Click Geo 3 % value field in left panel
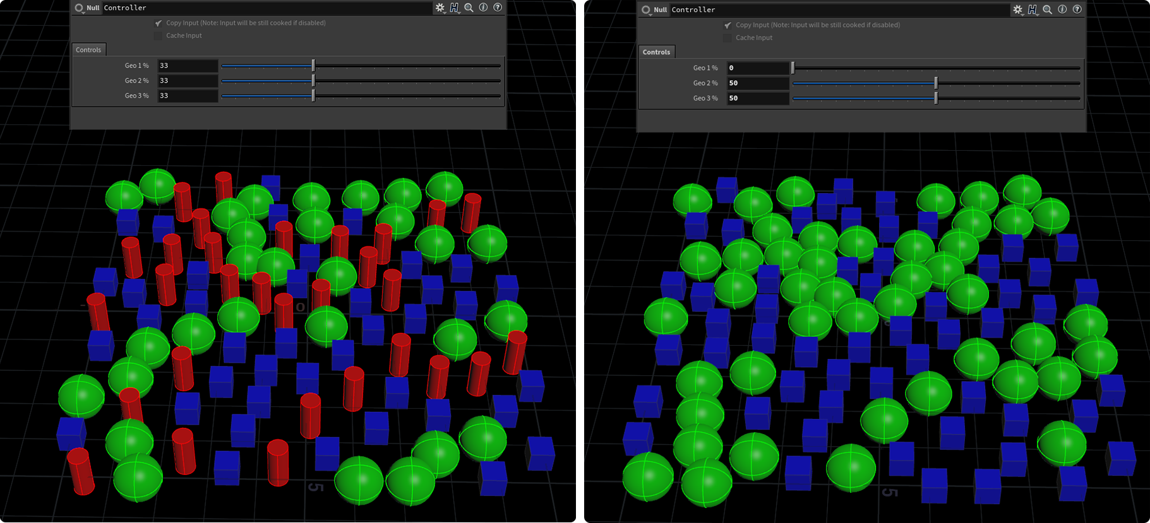This screenshot has width=1150, height=523. pos(188,96)
